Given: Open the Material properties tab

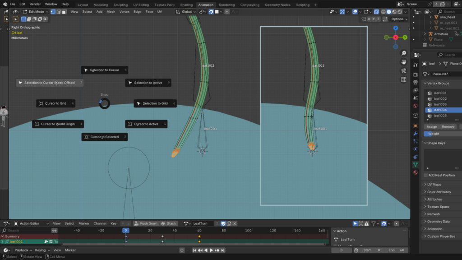Looking at the screenshot, I should pos(416,172).
